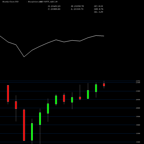Screen dimensions: 144x144
Task: Click the topmost price axis label 21594
Action: (x=138, y=81)
